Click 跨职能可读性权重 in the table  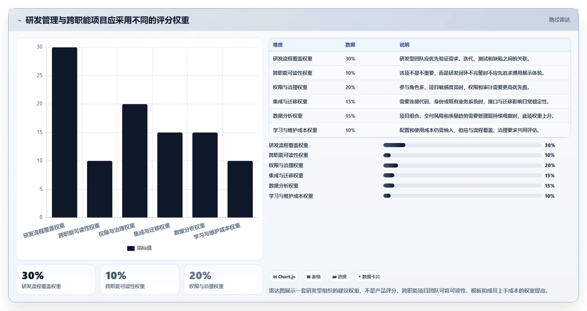tap(292, 73)
